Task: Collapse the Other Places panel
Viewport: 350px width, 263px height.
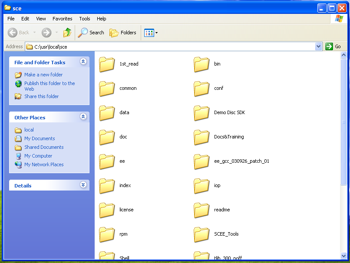Action: [83, 117]
